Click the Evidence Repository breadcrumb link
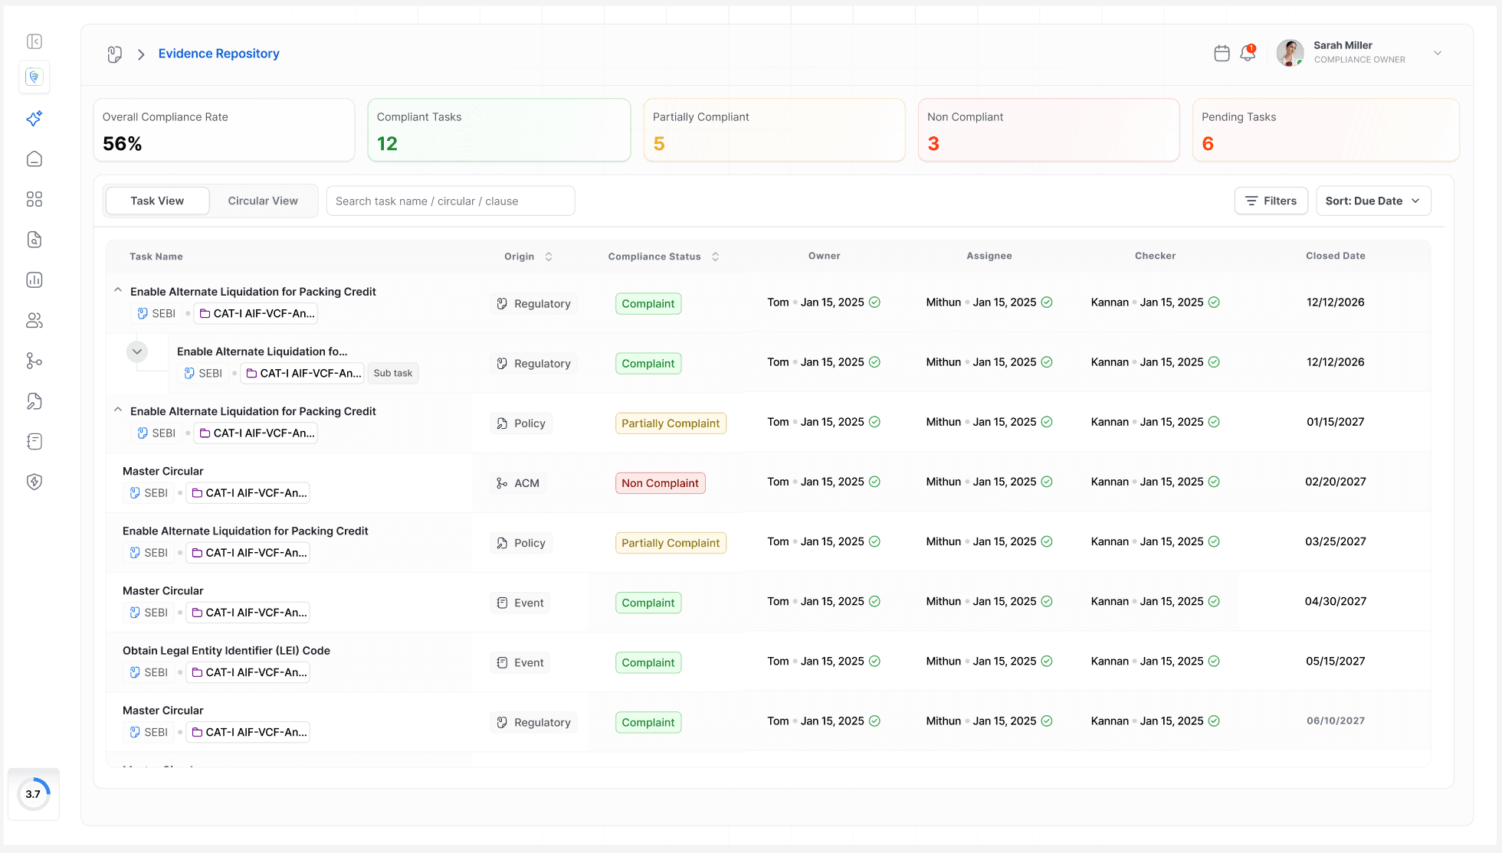Viewport: 1502px width, 853px height. [218, 54]
